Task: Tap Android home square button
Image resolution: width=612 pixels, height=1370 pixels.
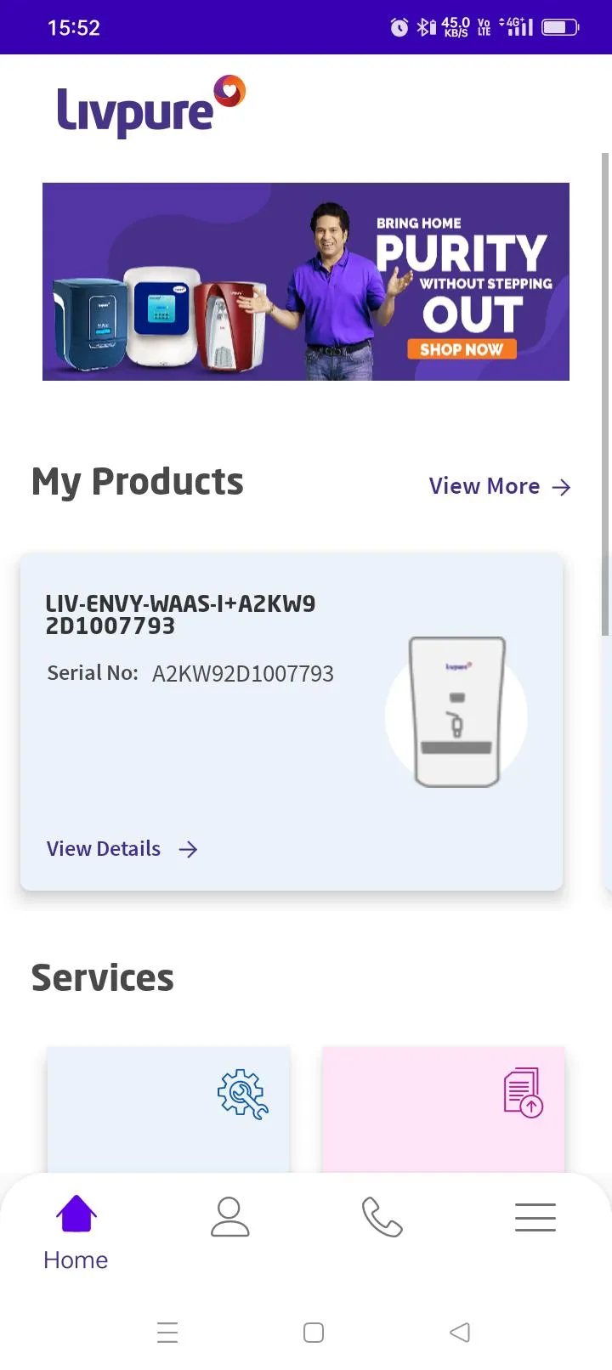Action: coord(314,1333)
